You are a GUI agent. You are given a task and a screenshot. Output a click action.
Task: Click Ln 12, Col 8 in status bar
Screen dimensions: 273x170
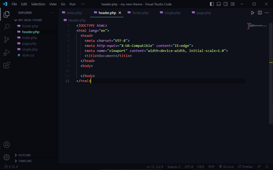(155, 167)
